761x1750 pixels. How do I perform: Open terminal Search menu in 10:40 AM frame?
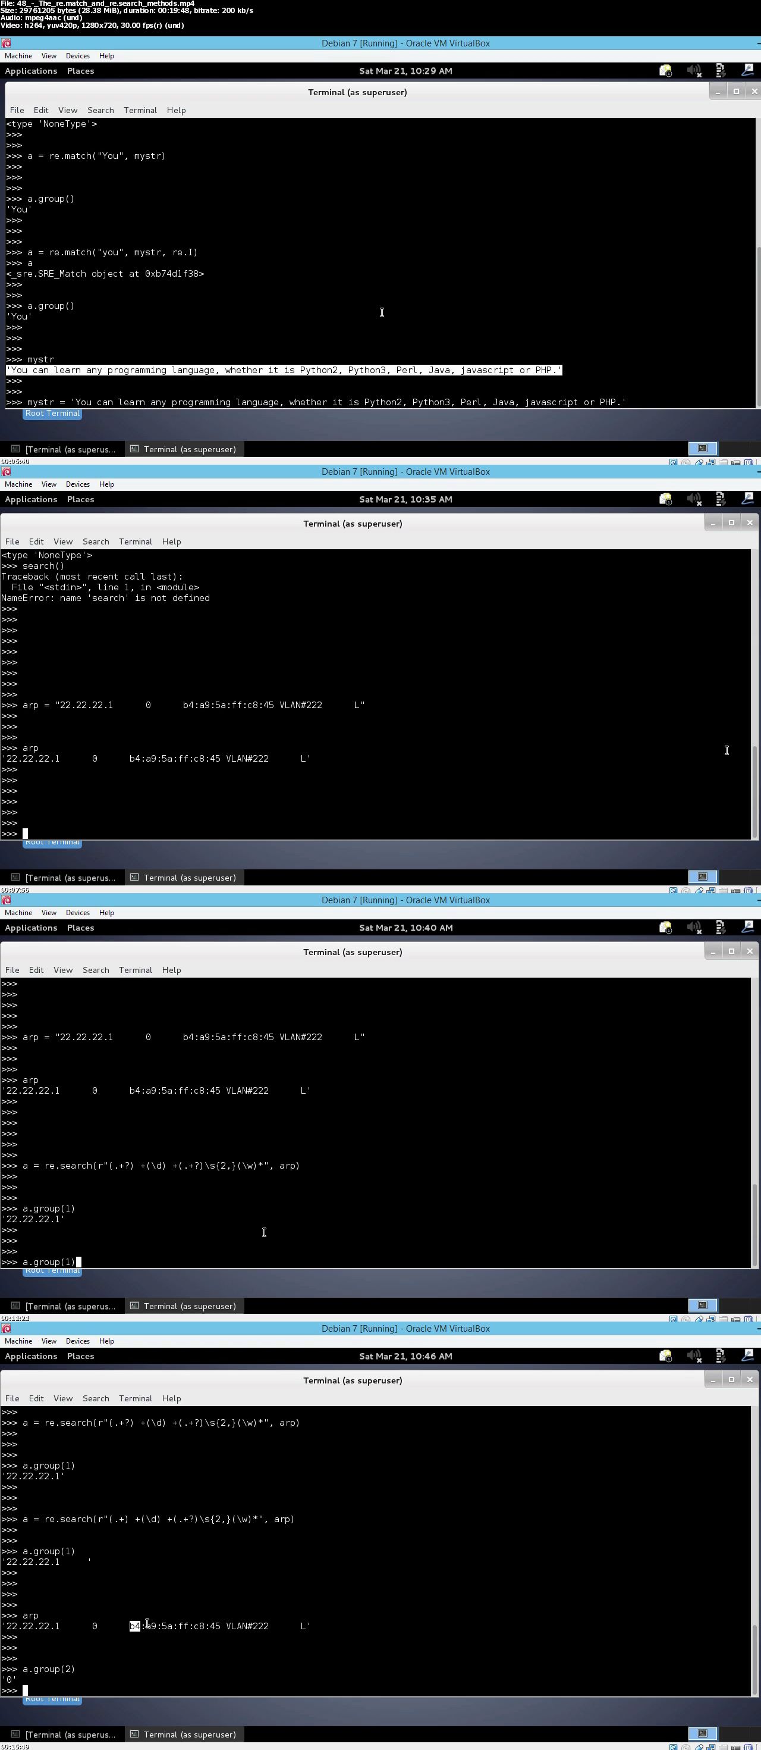tap(96, 970)
